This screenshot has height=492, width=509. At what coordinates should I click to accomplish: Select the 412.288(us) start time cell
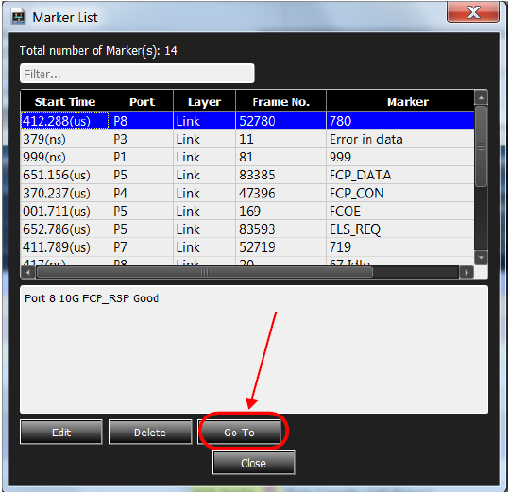pyautogui.click(x=65, y=121)
